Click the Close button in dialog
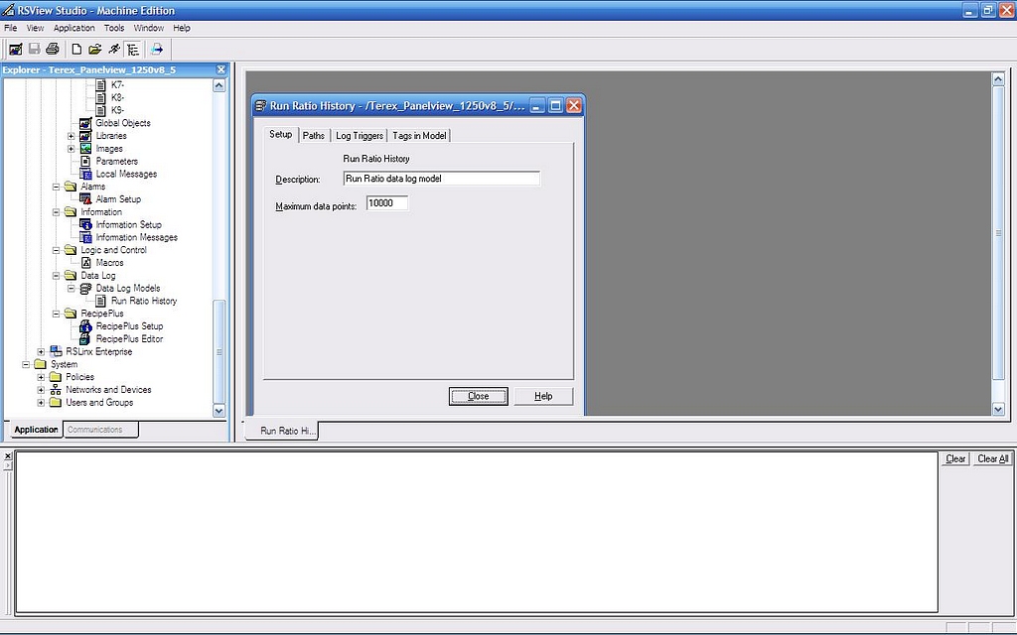This screenshot has width=1017, height=635. click(x=478, y=396)
